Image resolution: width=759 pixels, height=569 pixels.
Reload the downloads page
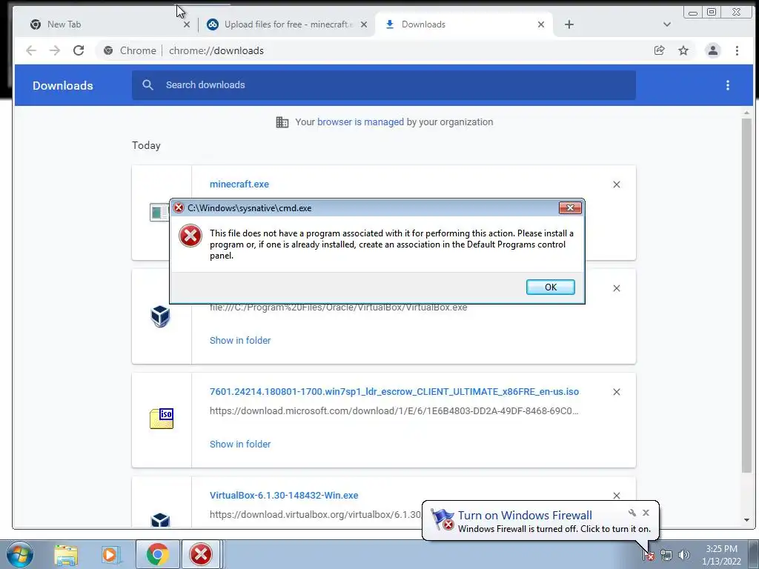click(x=79, y=50)
